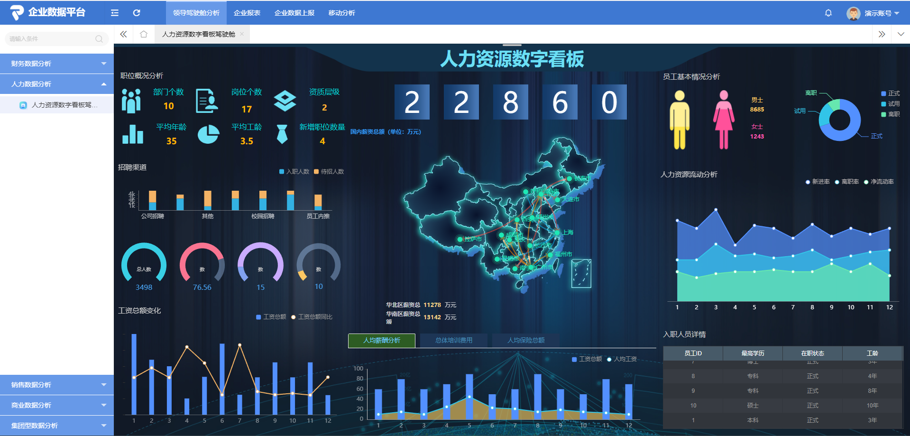The height and width of the screenshot is (436, 910).
Task: Open the 移动分析 top menu
Action: 342,13
